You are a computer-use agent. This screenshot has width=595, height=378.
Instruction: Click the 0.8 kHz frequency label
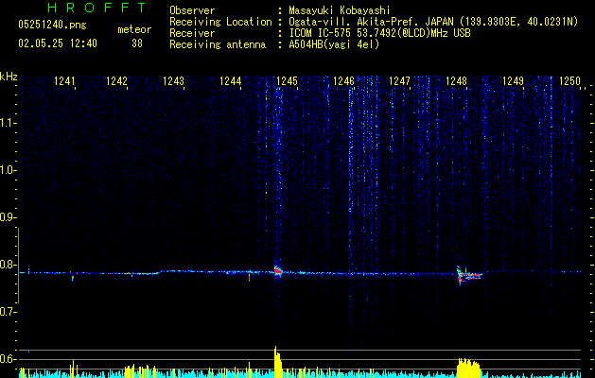coord(8,265)
